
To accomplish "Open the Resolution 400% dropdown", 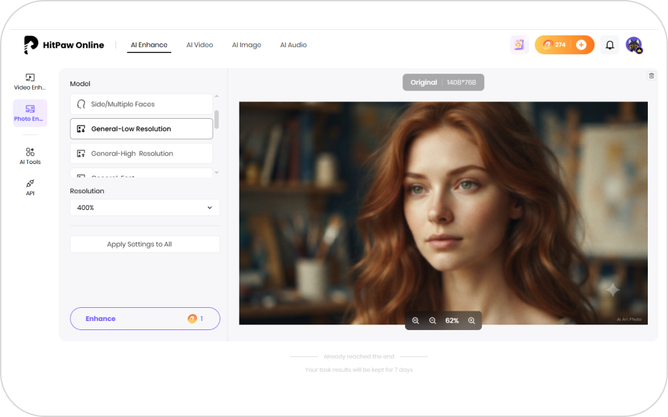I will tap(145, 208).
